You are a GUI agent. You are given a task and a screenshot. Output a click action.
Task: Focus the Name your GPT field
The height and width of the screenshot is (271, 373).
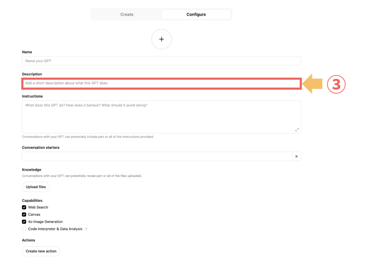(161, 61)
